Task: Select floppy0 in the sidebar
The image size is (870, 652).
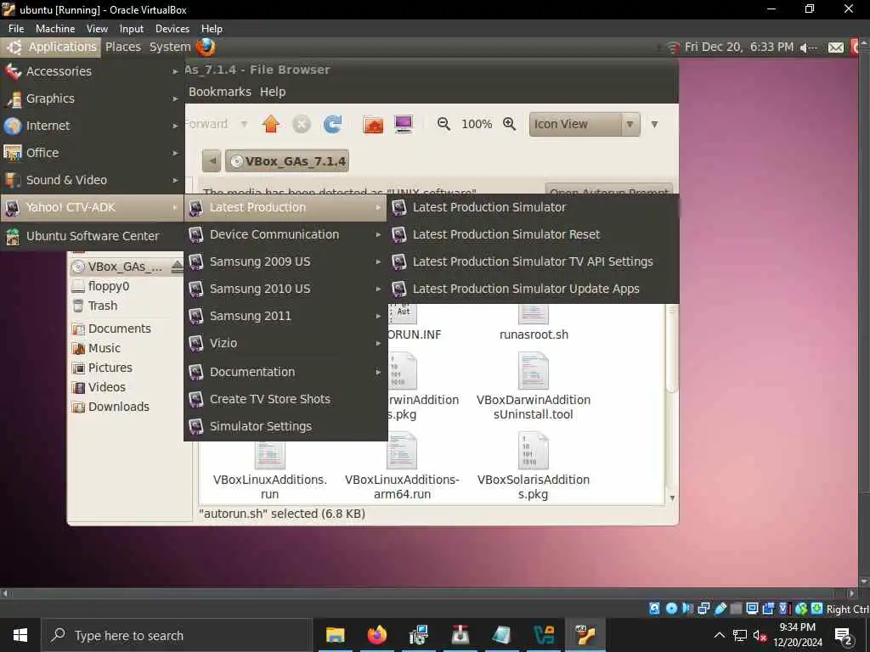Action: pos(109,286)
